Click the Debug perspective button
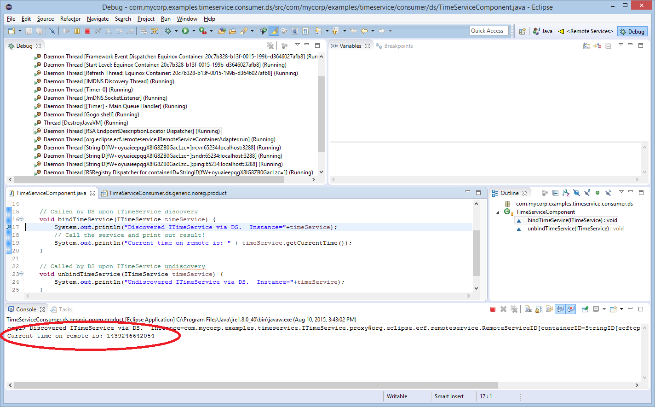This screenshot has width=655, height=407. tap(632, 31)
